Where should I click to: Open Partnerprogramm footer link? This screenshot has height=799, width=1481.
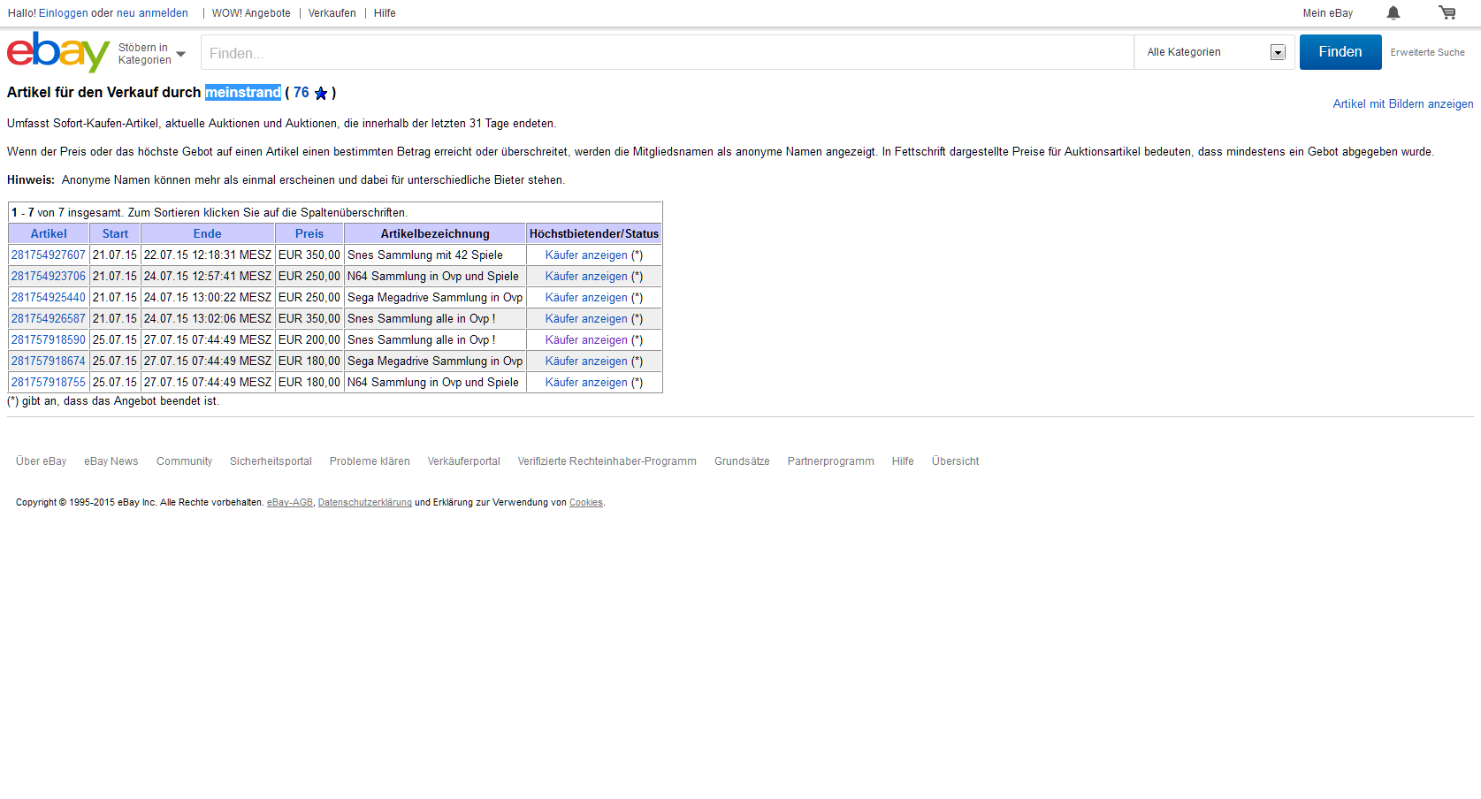coord(831,461)
